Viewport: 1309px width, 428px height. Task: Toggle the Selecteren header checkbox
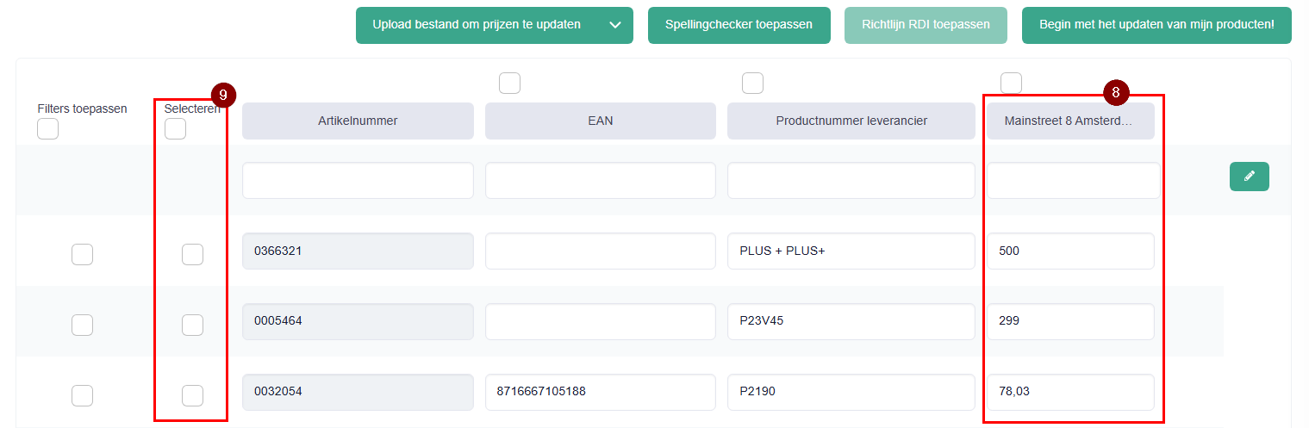(x=175, y=129)
